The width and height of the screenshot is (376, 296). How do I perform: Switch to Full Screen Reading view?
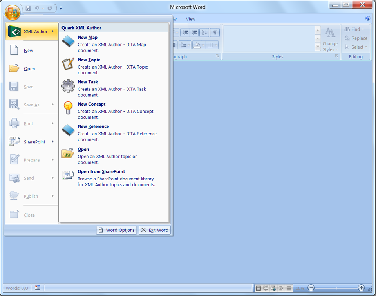(266, 288)
